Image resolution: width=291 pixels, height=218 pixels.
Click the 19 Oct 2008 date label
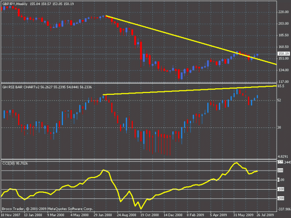(149, 215)
